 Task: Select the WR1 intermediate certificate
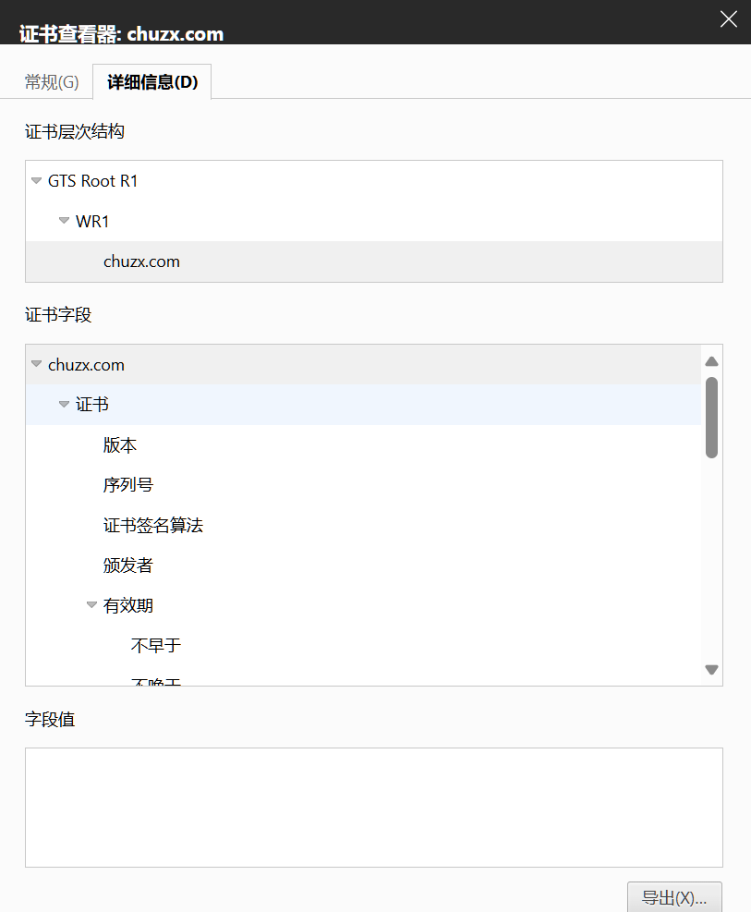pos(92,222)
